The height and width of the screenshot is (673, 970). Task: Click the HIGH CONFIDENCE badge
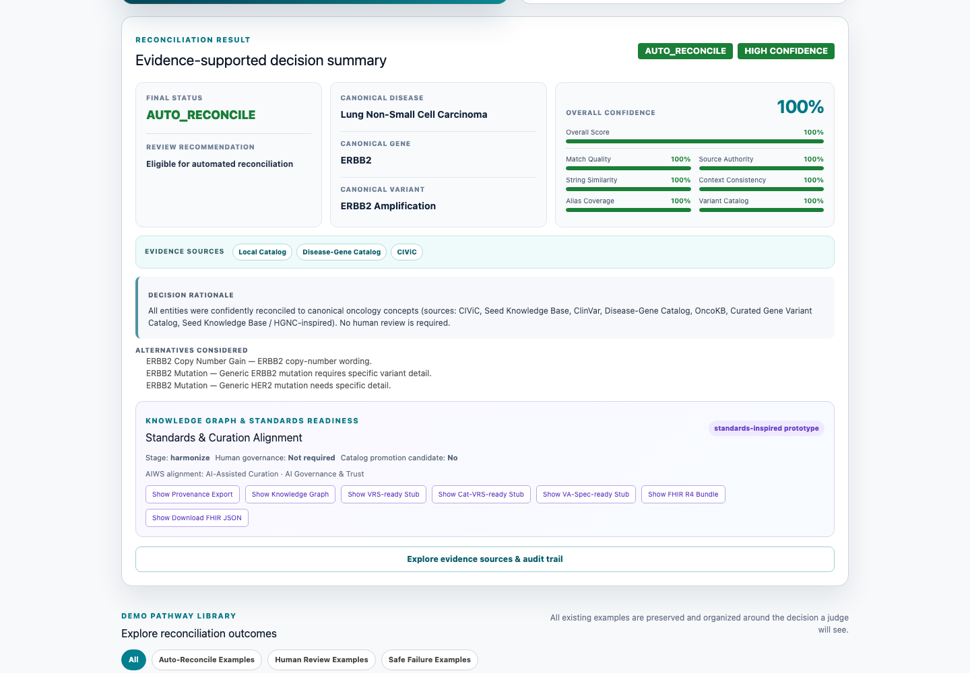click(786, 51)
